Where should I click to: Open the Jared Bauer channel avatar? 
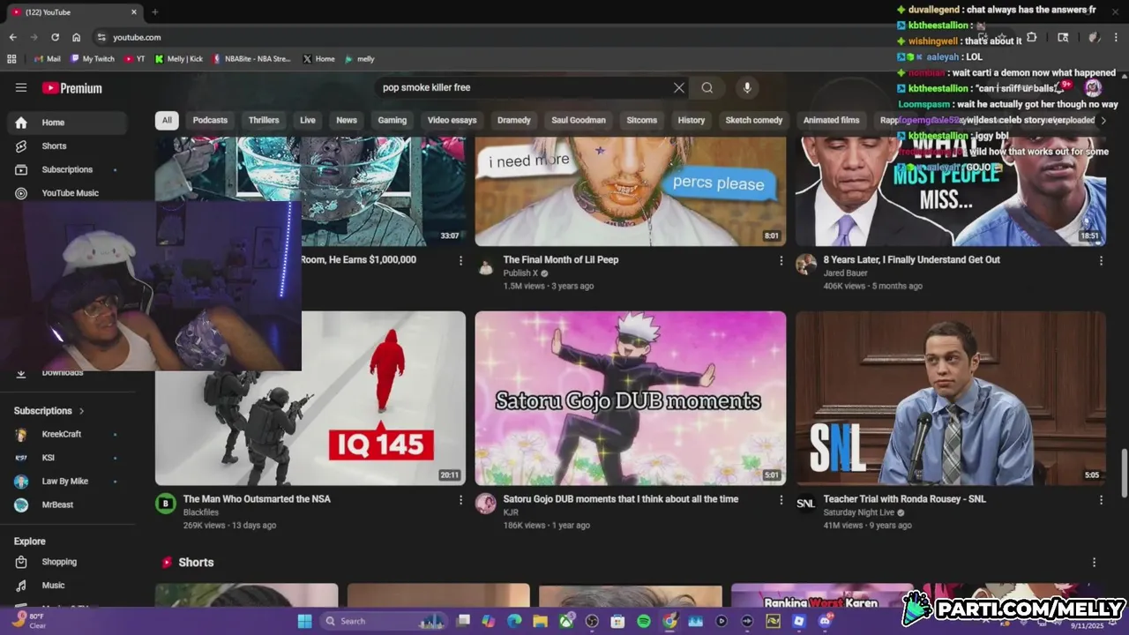click(x=806, y=265)
